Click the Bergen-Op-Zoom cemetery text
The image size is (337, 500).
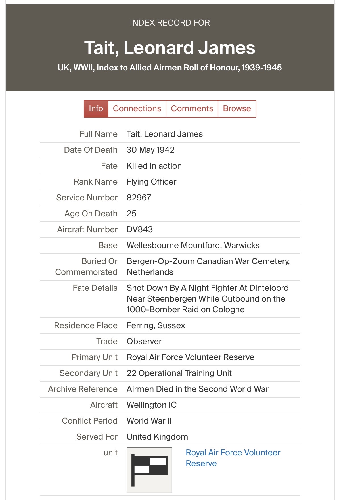click(x=208, y=266)
